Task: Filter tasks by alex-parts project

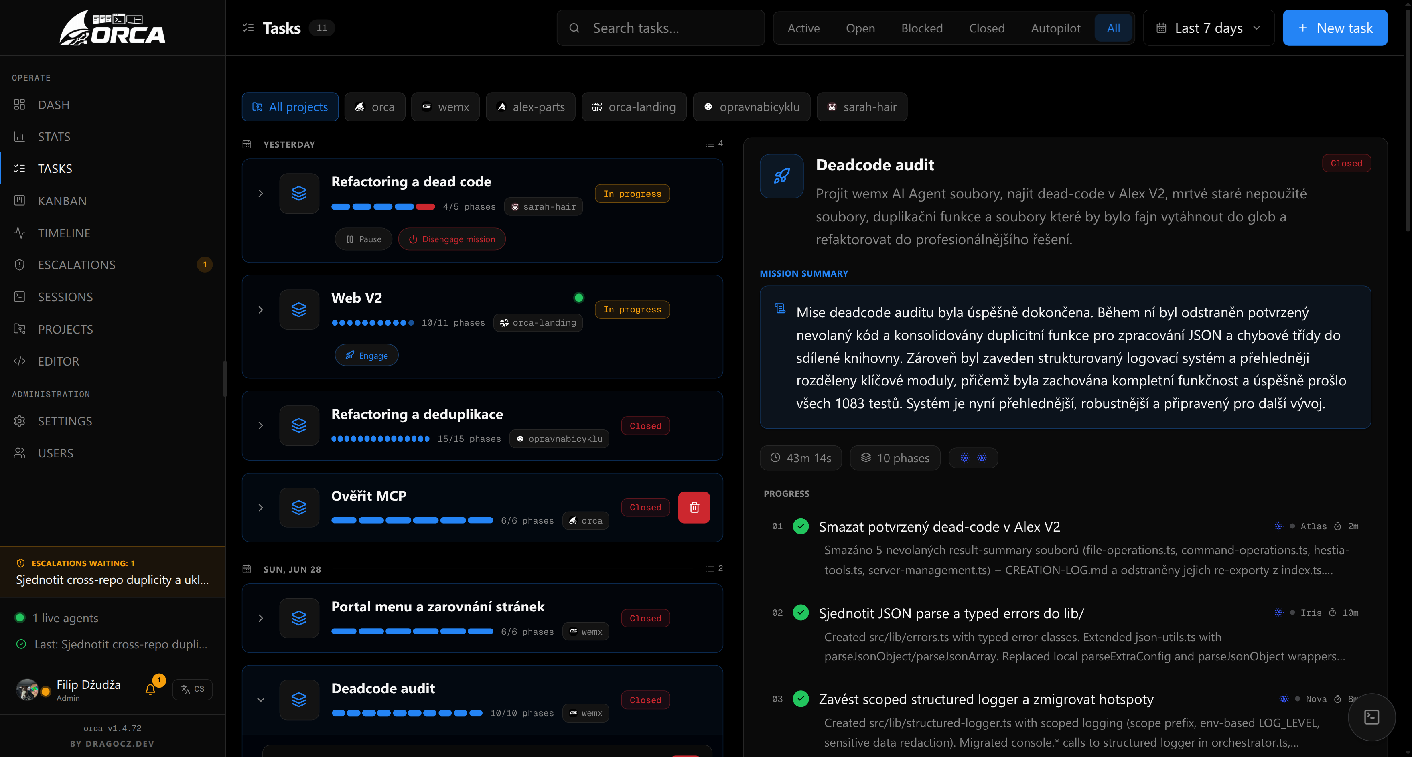Action: point(531,107)
